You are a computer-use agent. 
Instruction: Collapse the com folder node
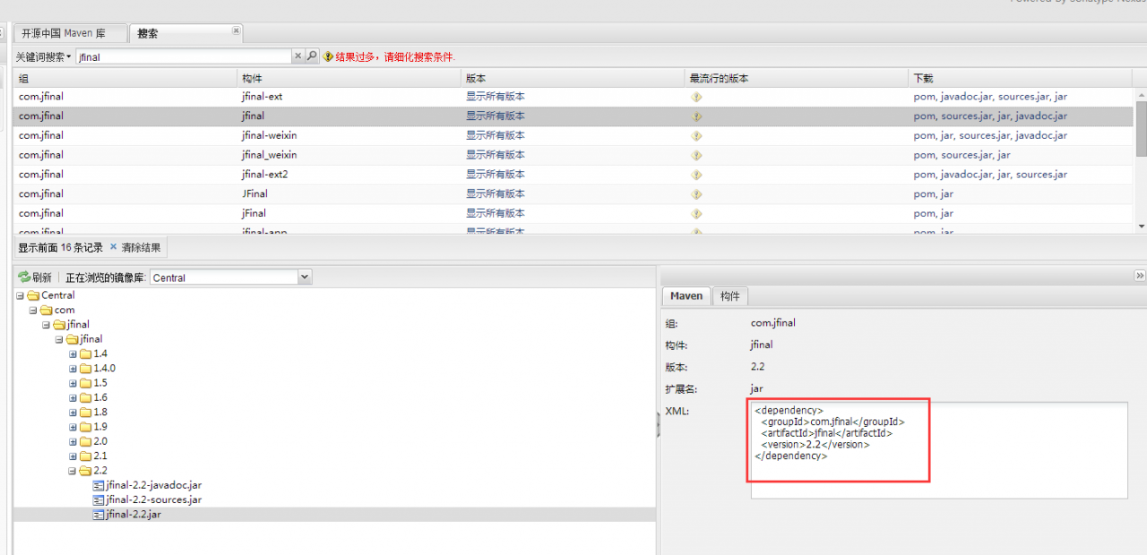[x=33, y=311]
